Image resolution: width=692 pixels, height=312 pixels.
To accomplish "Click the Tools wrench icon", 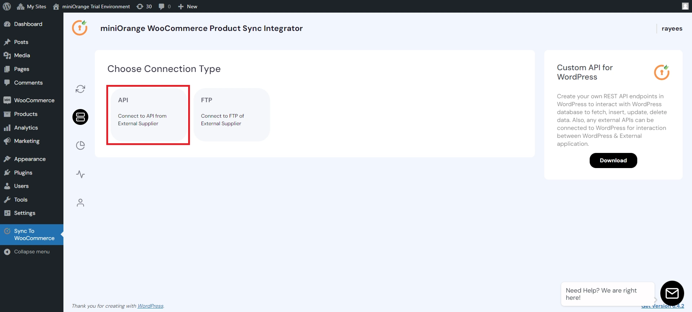I will pyautogui.click(x=7, y=200).
